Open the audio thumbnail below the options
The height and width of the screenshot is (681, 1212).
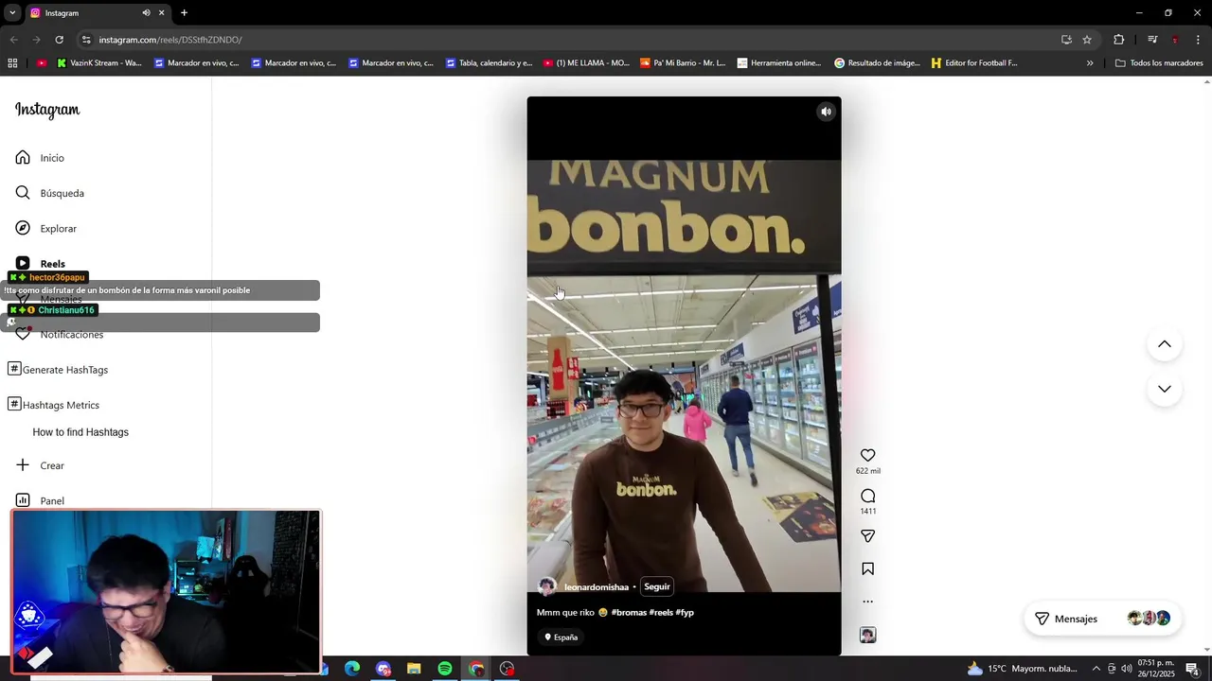pos(867,636)
